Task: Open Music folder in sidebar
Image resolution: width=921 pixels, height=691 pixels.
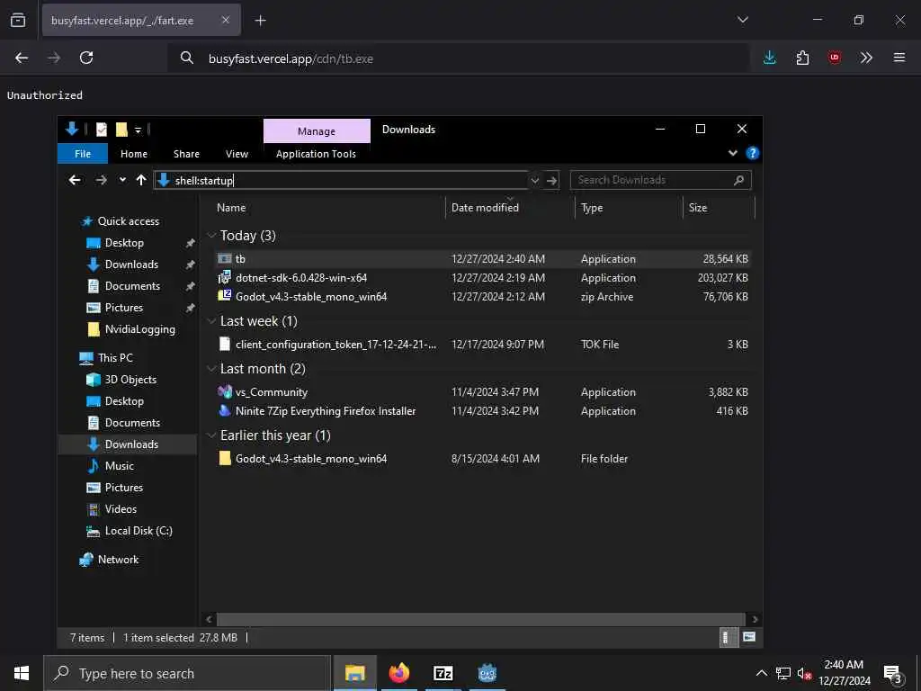Action: (120, 465)
